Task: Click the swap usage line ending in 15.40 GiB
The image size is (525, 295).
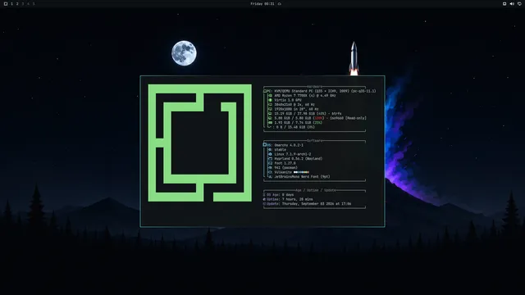Action: 294,127
